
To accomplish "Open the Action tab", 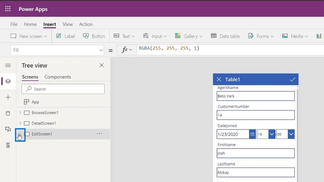I will 86,24.
